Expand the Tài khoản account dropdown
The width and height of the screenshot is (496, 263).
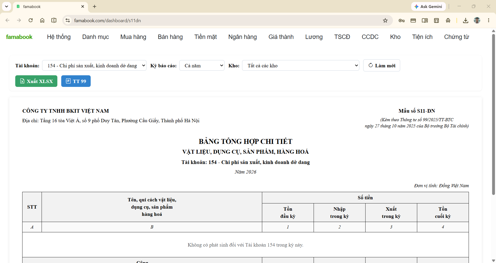[94, 65]
